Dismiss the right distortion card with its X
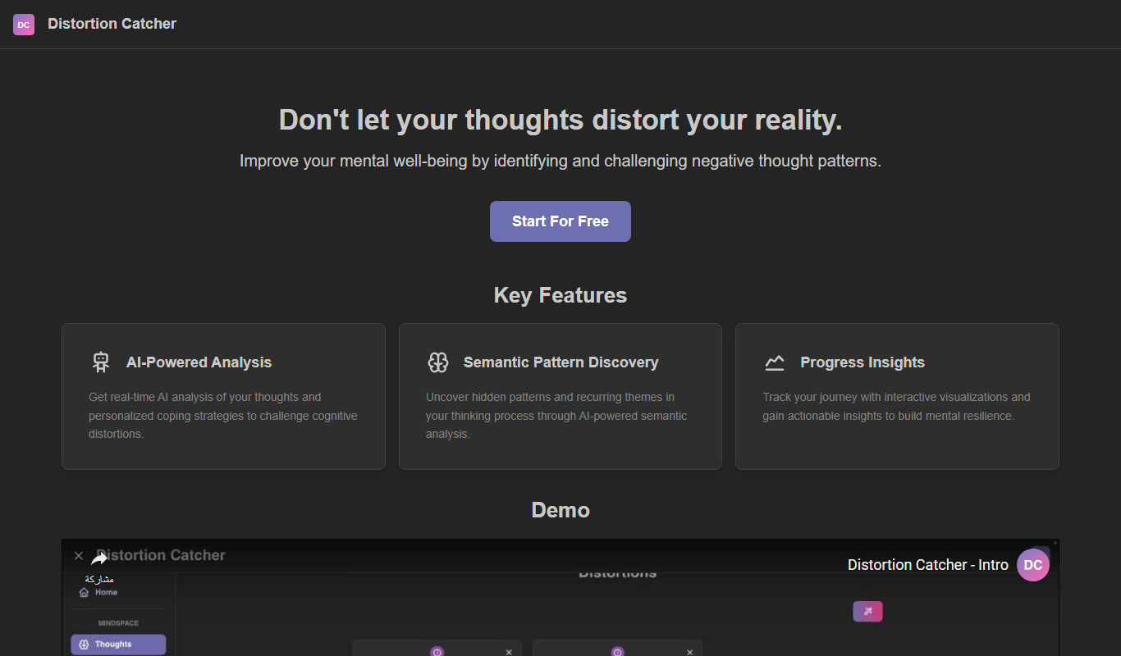 point(689,652)
